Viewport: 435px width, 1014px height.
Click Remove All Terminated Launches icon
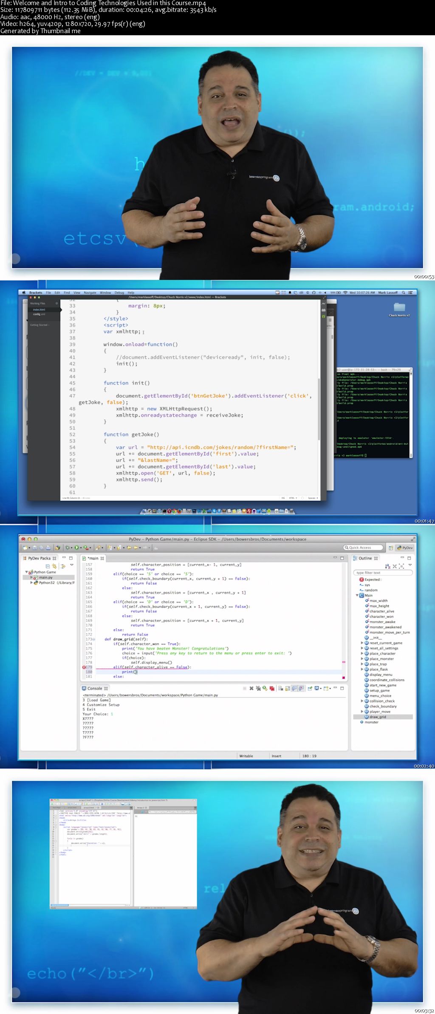pos(258,688)
